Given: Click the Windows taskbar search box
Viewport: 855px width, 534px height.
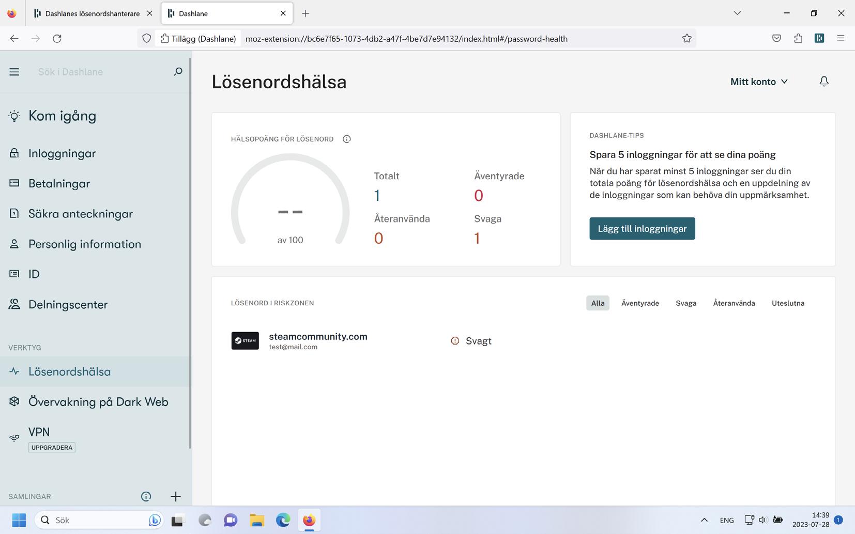Looking at the screenshot, I should 99,520.
